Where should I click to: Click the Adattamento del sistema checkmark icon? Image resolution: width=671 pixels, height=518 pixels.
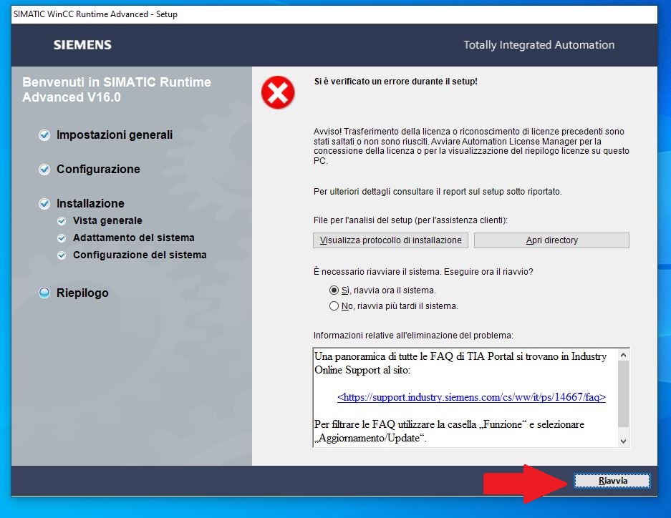61,238
